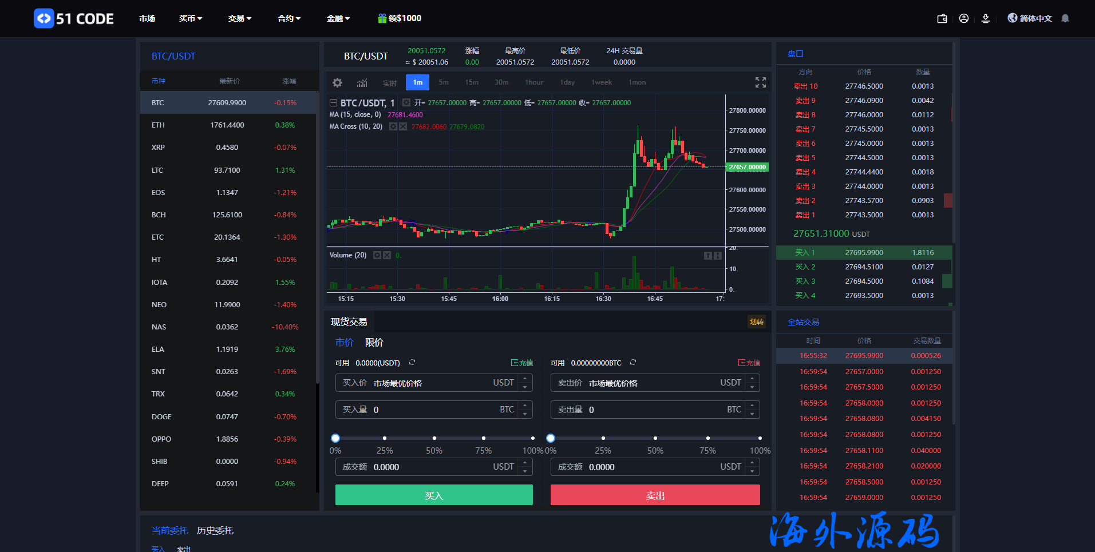
Task: Open the notification bell
Action: (x=1065, y=18)
